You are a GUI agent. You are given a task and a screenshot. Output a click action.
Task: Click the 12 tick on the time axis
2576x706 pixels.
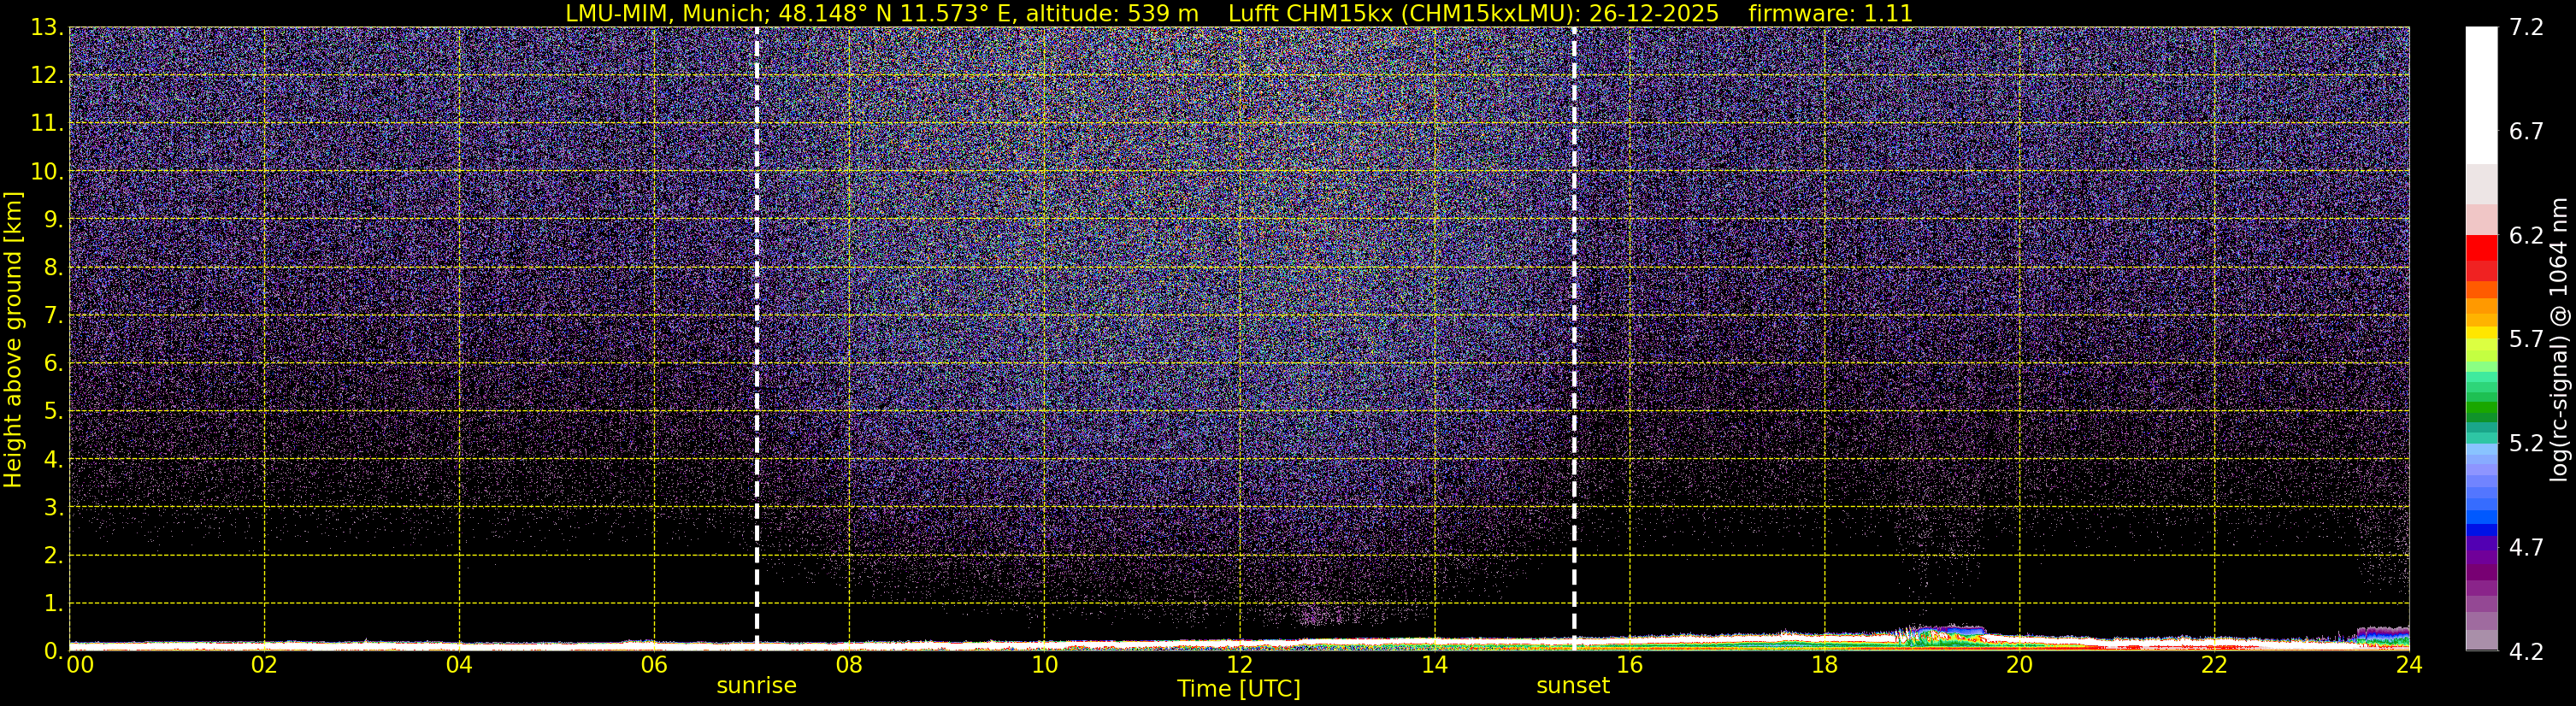(1238, 665)
